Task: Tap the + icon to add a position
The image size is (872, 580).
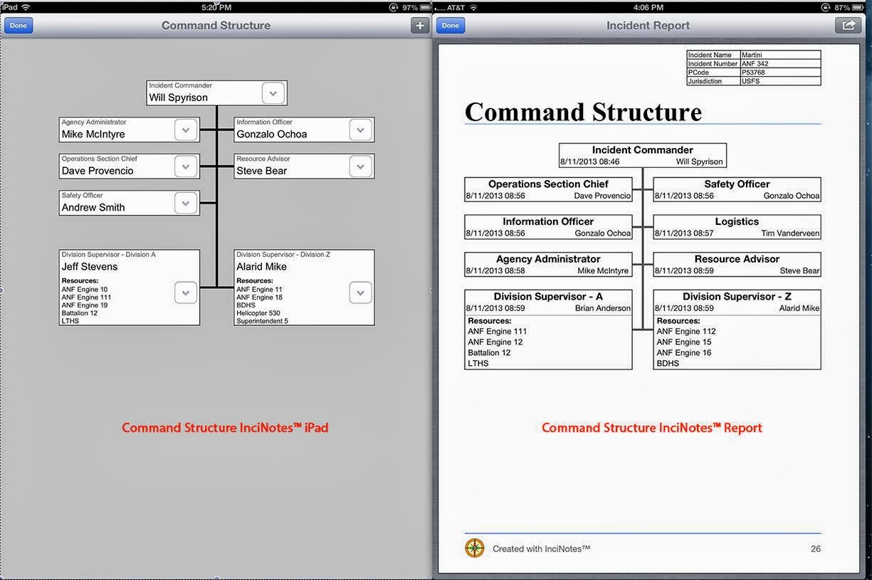Action: (419, 25)
